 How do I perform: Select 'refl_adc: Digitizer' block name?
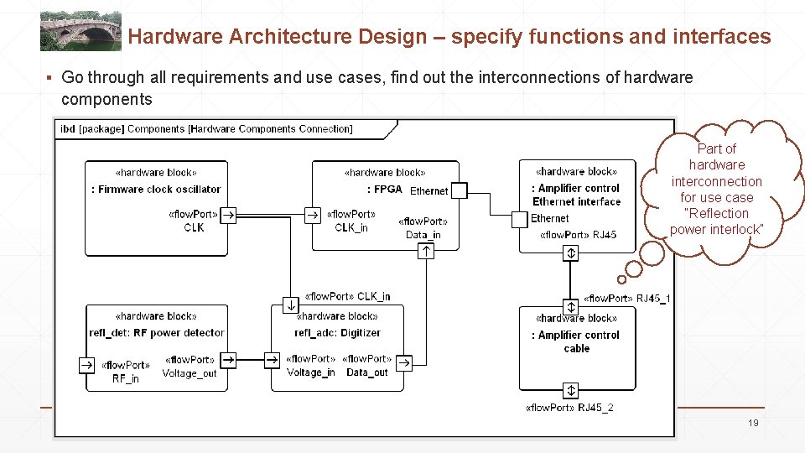(337, 332)
